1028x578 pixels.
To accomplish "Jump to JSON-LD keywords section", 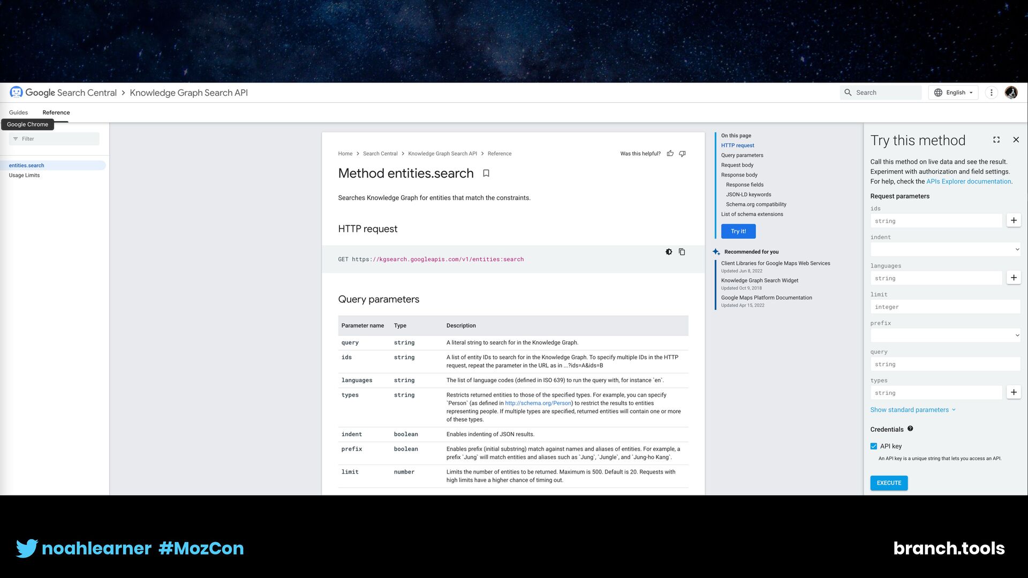I will (749, 195).
